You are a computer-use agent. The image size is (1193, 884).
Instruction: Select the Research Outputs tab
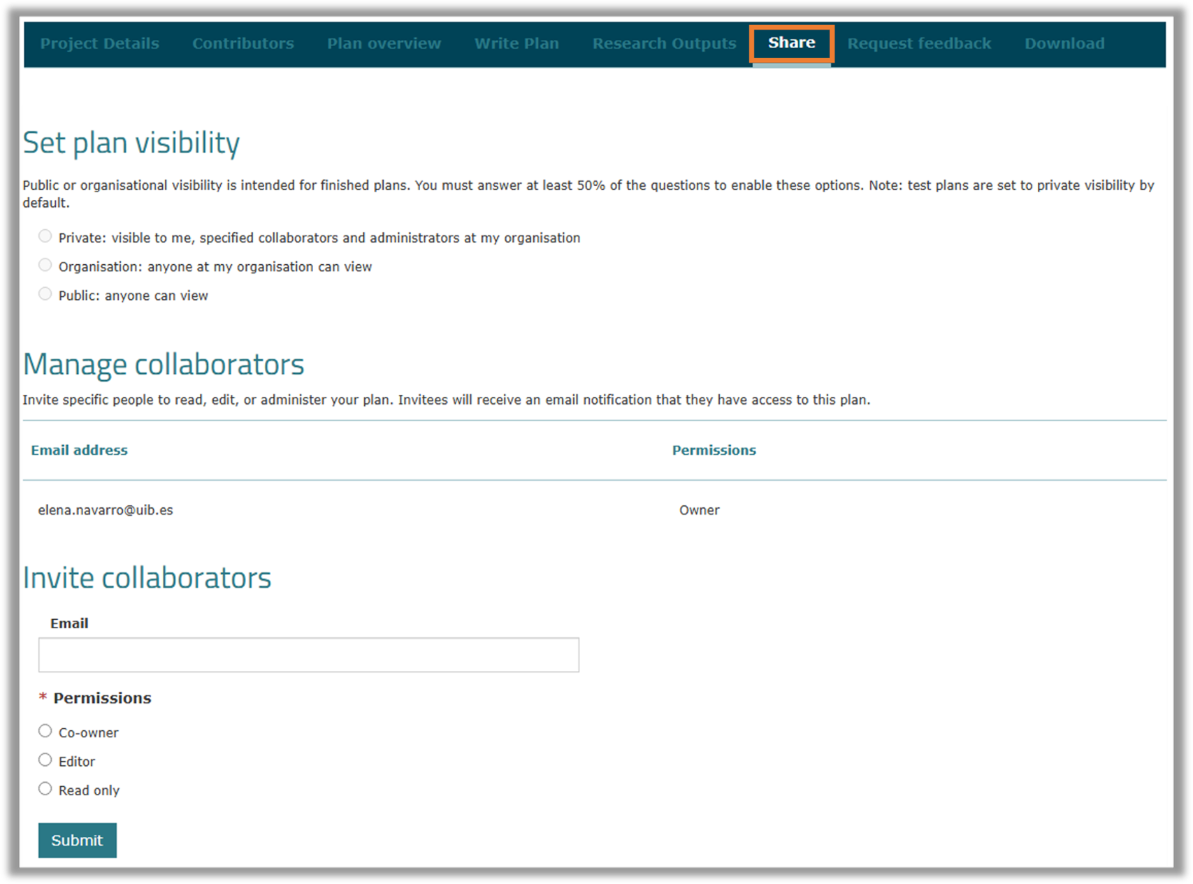tap(664, 43)
